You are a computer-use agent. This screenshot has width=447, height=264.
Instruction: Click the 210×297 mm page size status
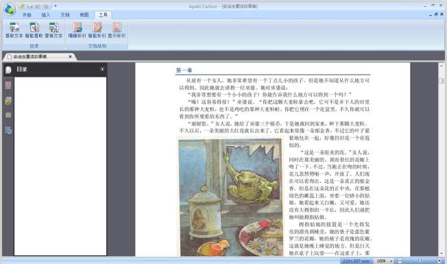coord(356,261)
